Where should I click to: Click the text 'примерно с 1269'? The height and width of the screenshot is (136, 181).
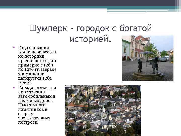[x=35, y=65]
